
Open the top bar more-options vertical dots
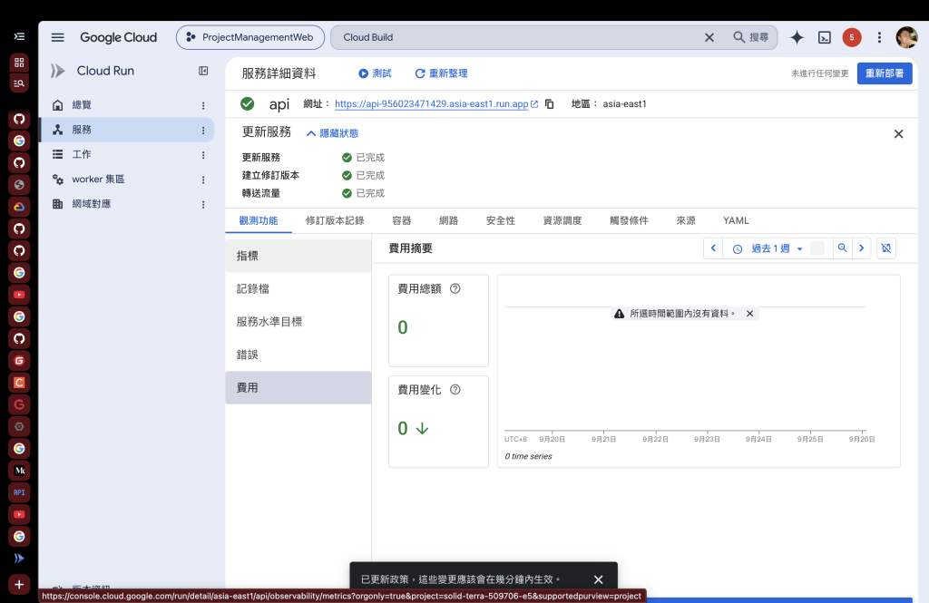pyautogui.click(x=879, y=37)
